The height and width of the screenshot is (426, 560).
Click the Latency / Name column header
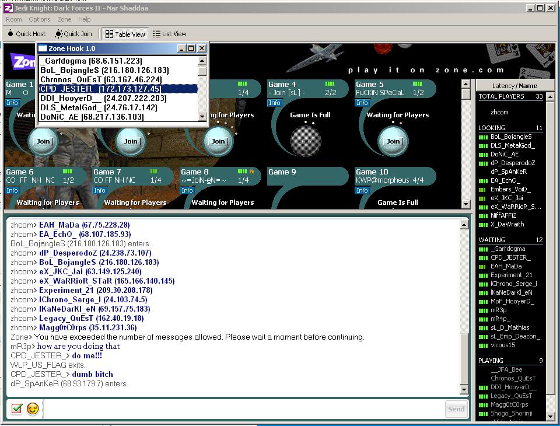point(514,86)
